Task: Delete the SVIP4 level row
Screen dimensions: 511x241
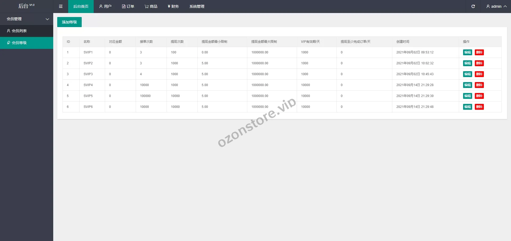Action: (x=479, y=85)
